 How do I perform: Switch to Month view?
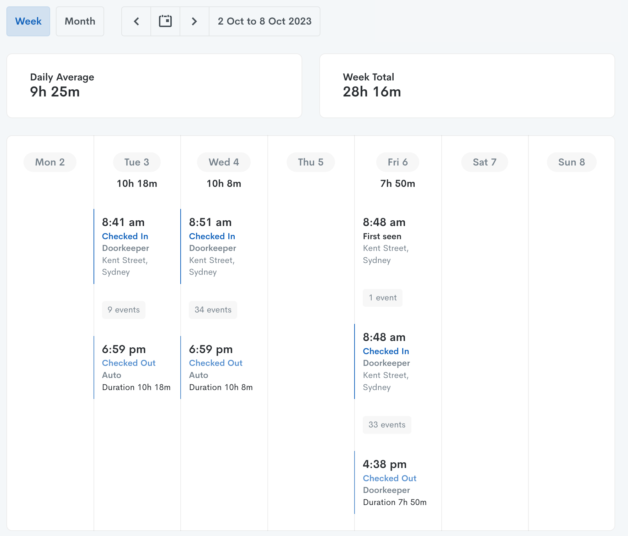coord(80,21)
